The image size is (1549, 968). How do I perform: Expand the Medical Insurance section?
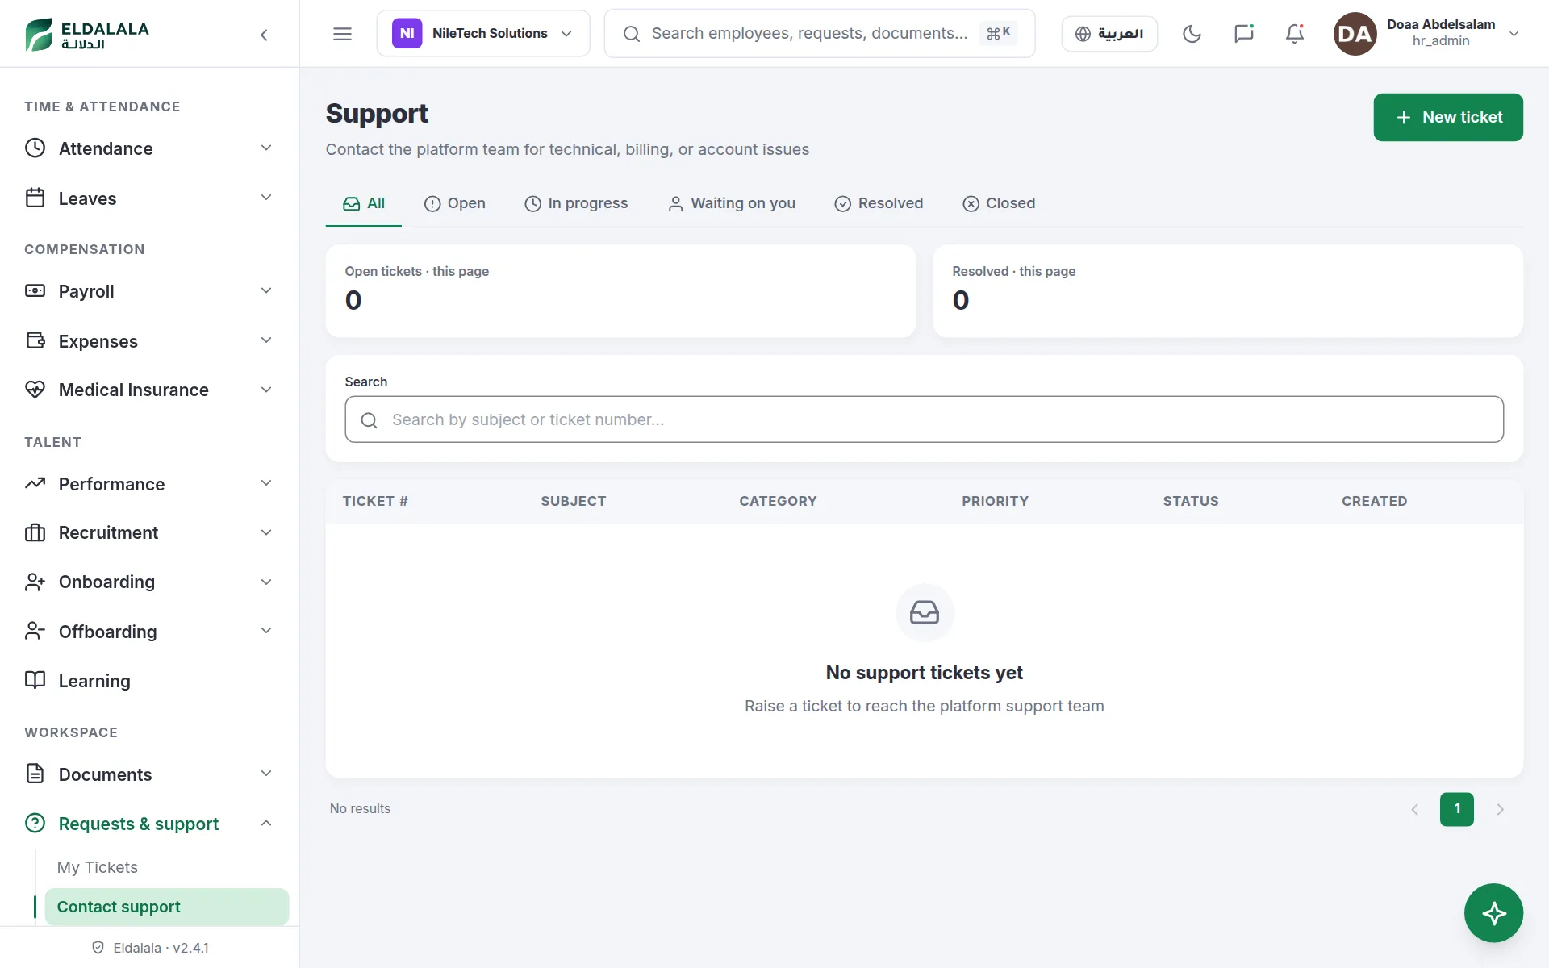(265, 390)
